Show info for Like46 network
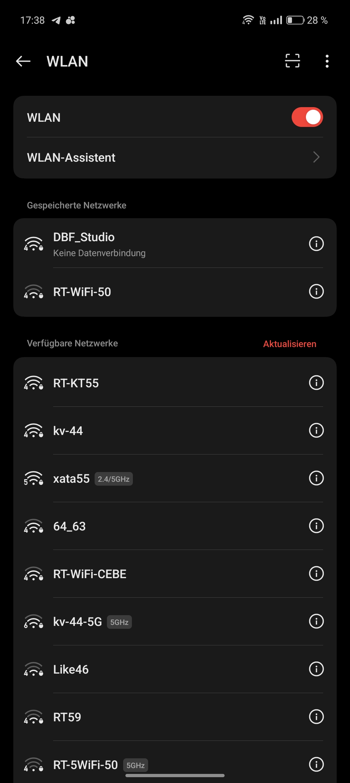Image resolution: width=350 pixels, height=783 pixels. [x=316, y=669]
